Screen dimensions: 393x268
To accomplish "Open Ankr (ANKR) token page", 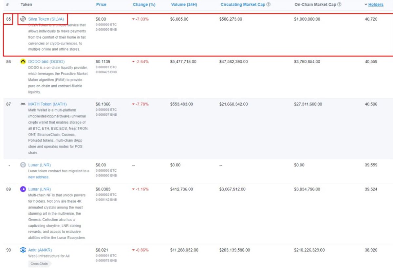I will (40, 250).
